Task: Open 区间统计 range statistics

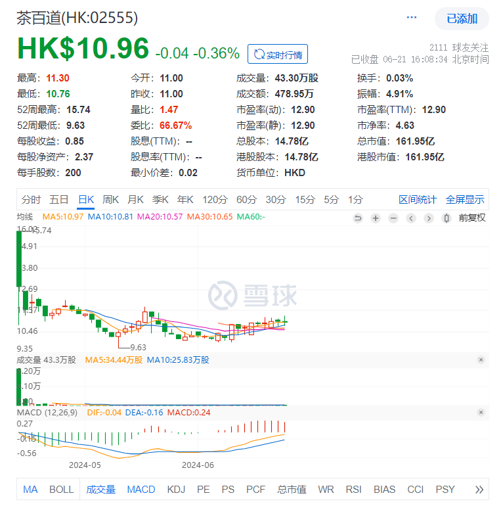Action: tap(418, 199)
